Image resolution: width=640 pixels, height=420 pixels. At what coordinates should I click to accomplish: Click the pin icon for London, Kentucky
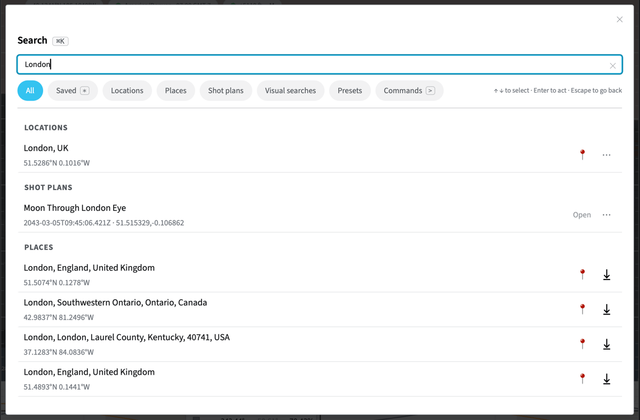[x=582, y=344]
